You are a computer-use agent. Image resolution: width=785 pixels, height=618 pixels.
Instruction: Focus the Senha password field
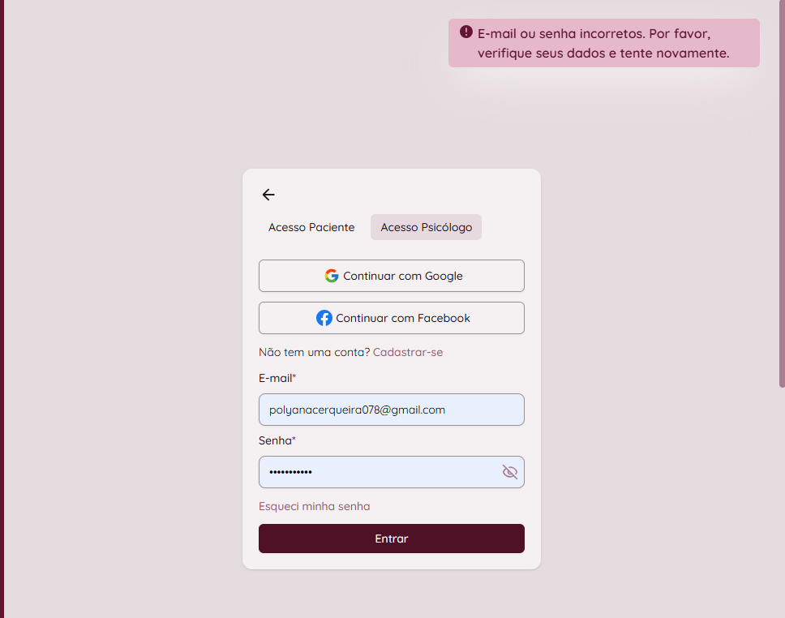(377, 472)
